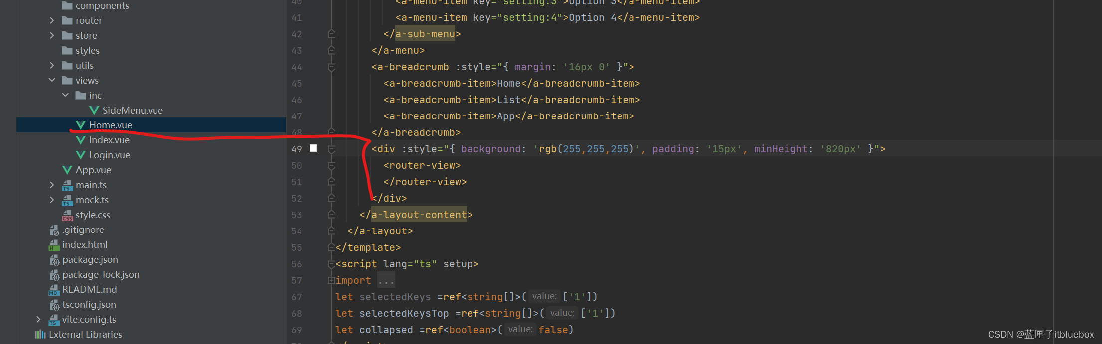Click the folded import ellipsis placeholder
The width and height of the screenshot is (1102, 344).
coord(386,280)
